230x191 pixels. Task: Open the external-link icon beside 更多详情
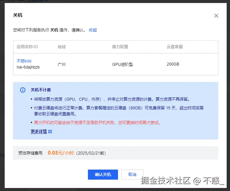pyautogui.click(x=50, y=131)
